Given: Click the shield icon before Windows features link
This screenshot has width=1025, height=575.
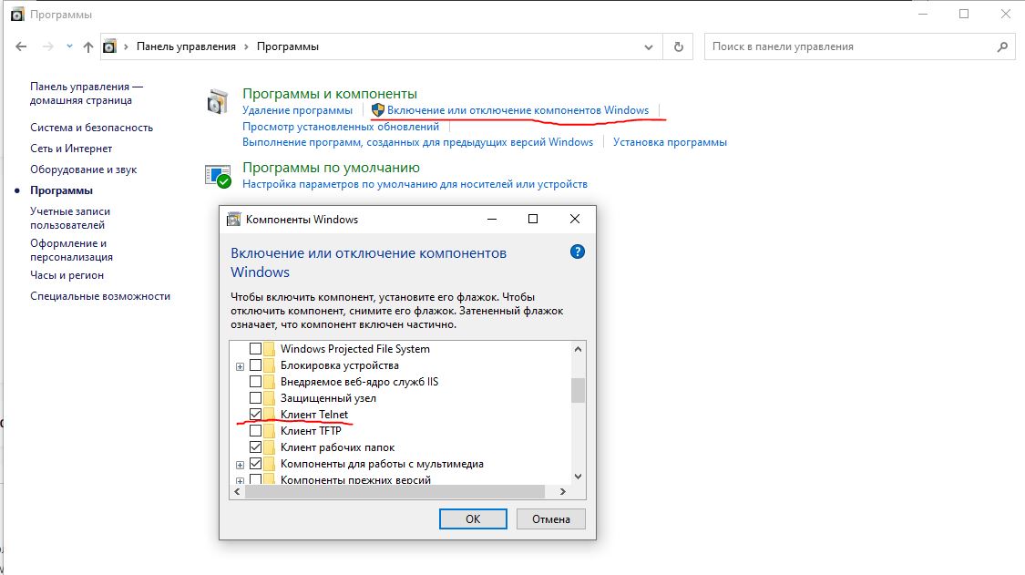Looking at the screenshot, I should pyautogui.click(x=377, y=110).
